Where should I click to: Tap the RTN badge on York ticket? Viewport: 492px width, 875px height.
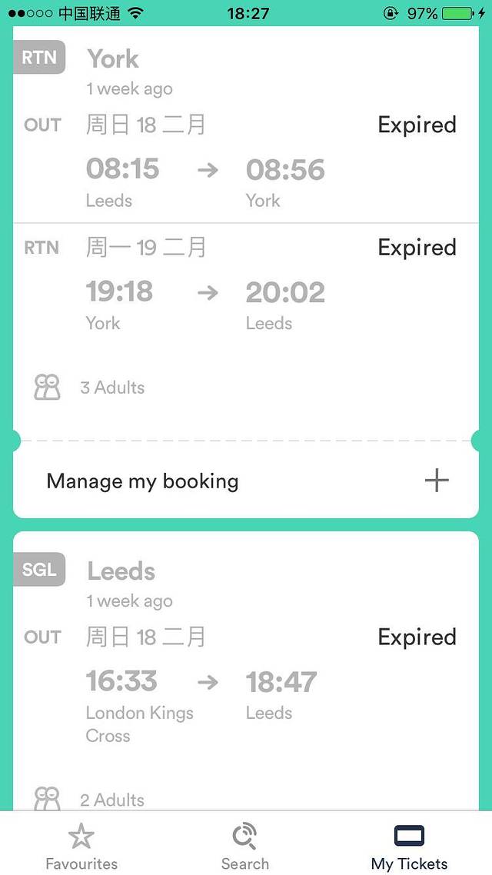tap(39, 57)
